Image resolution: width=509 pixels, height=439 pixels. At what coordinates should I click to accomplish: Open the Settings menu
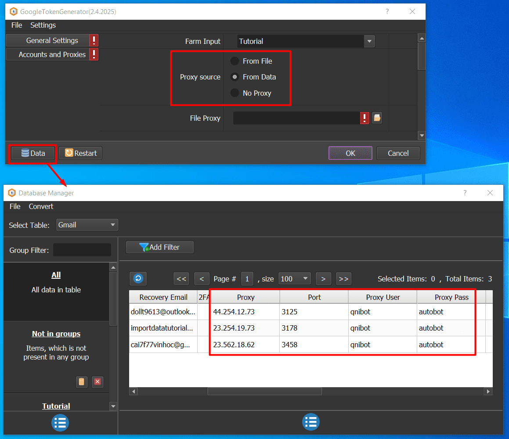[x=43, y=25]
